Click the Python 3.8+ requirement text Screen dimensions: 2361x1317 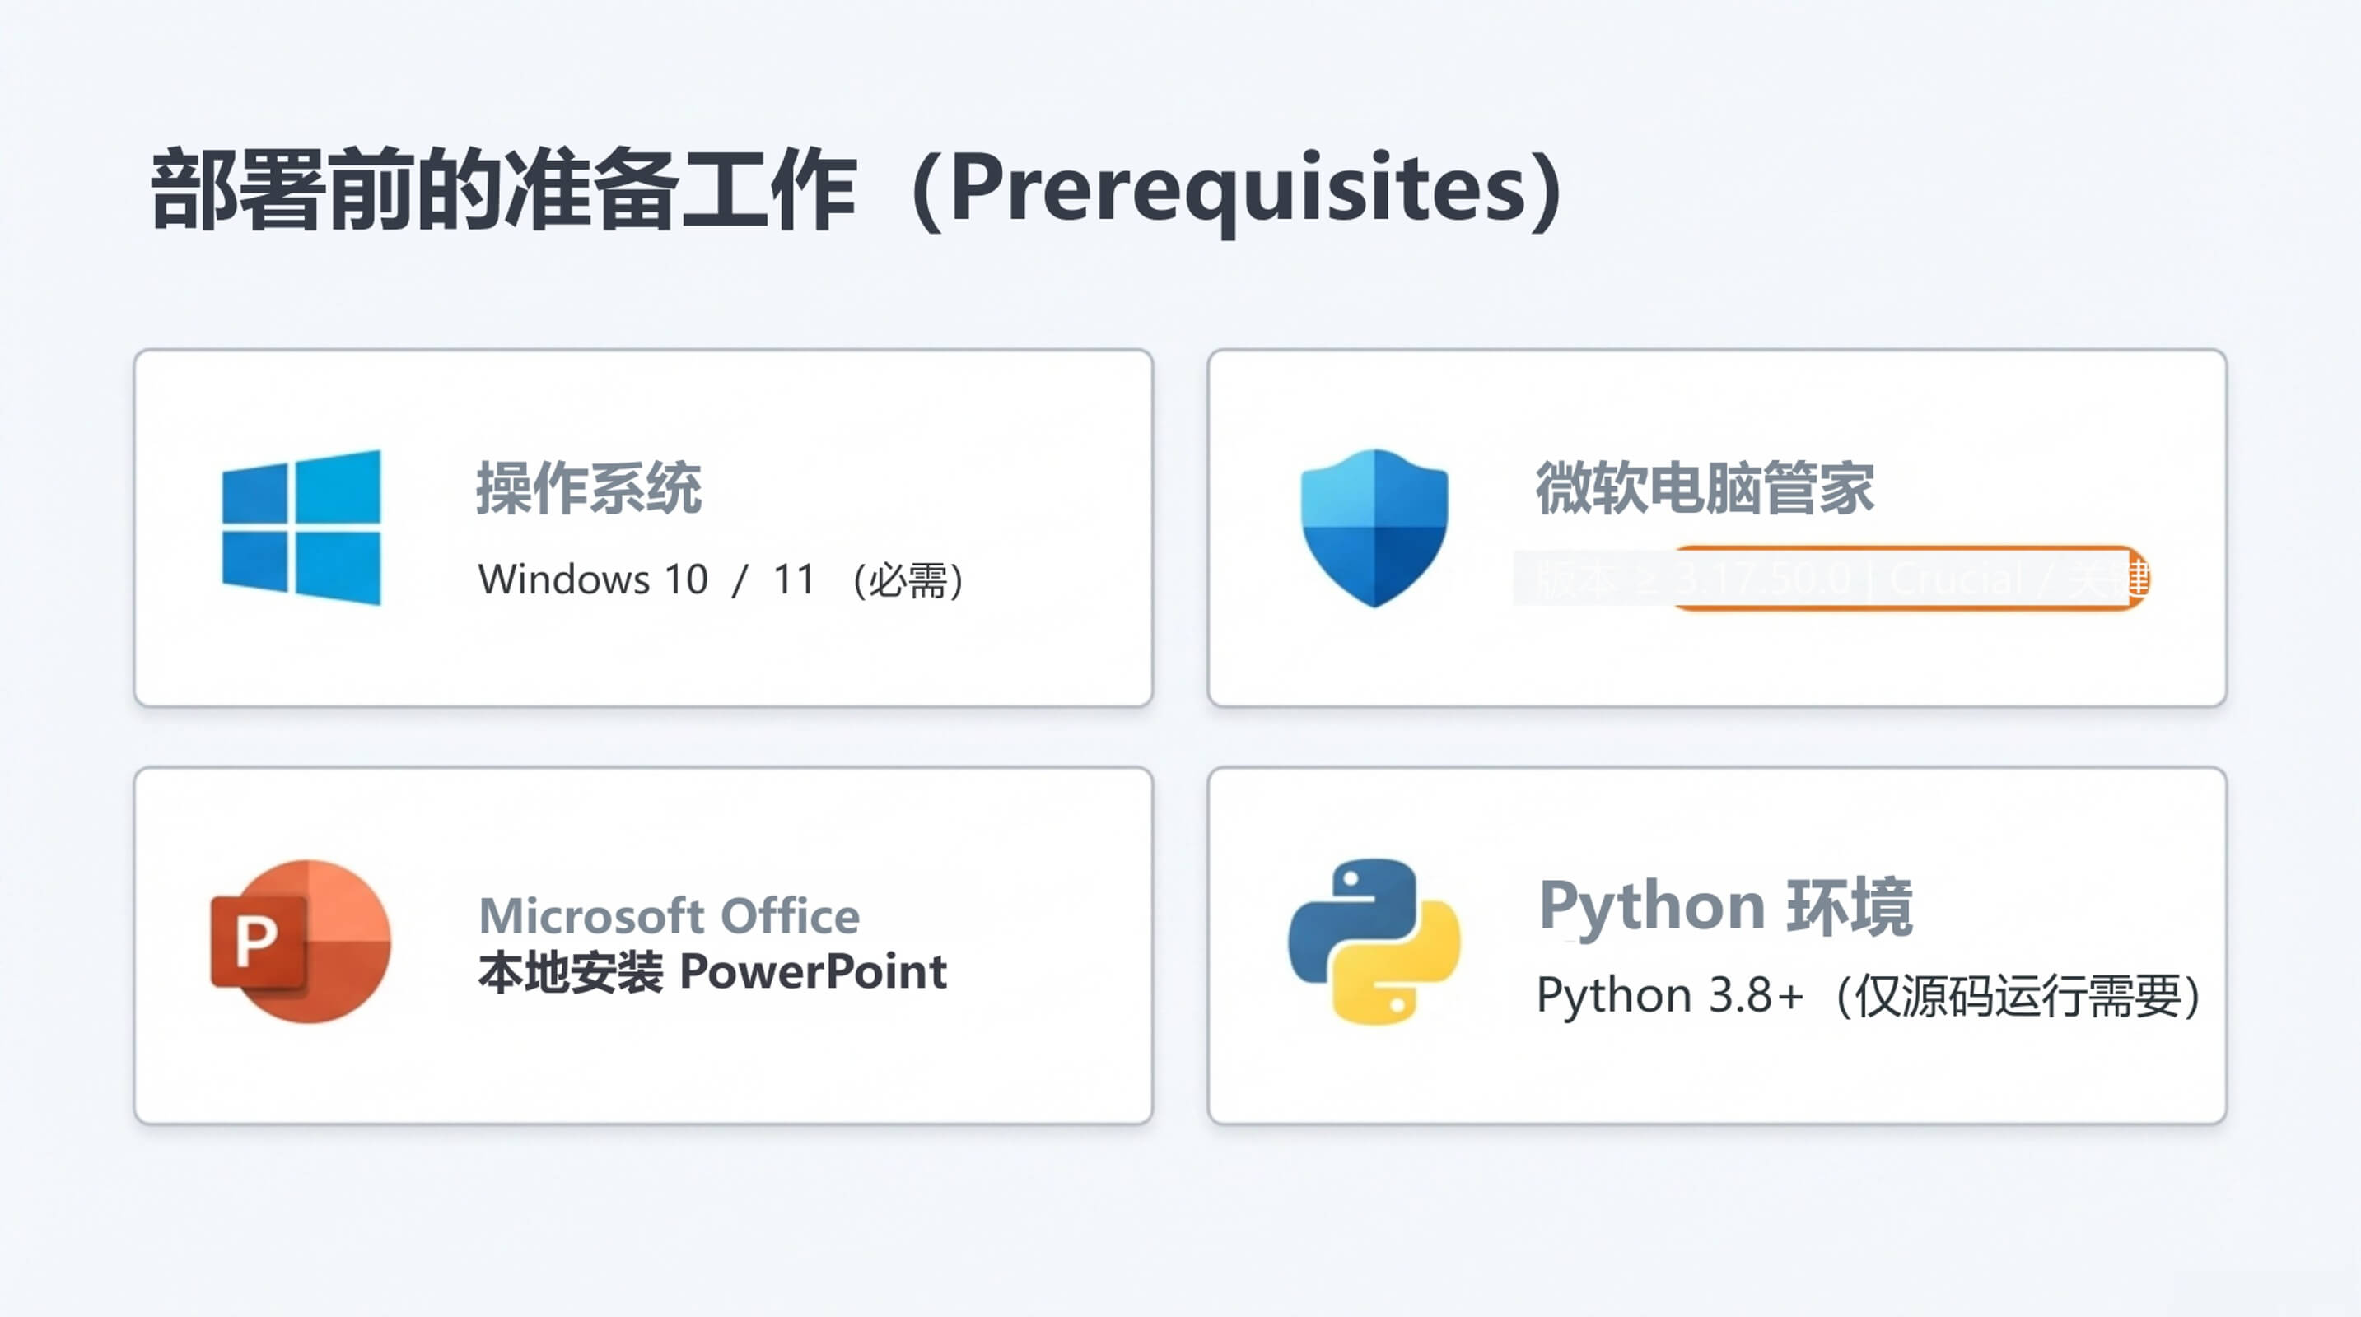[1868, 995]
